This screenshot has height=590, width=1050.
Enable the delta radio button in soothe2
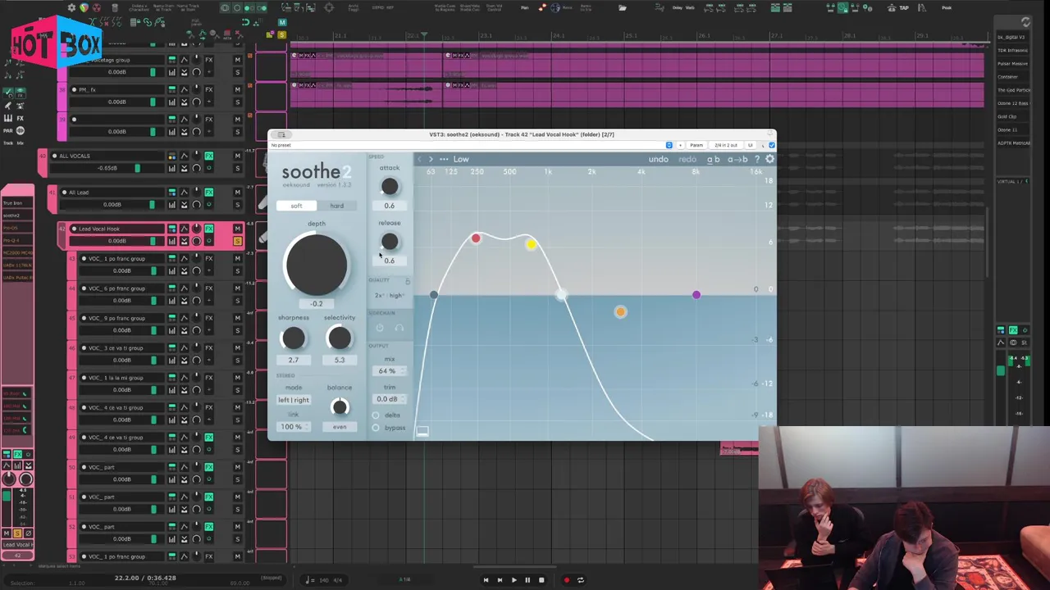tap(376, 415)
